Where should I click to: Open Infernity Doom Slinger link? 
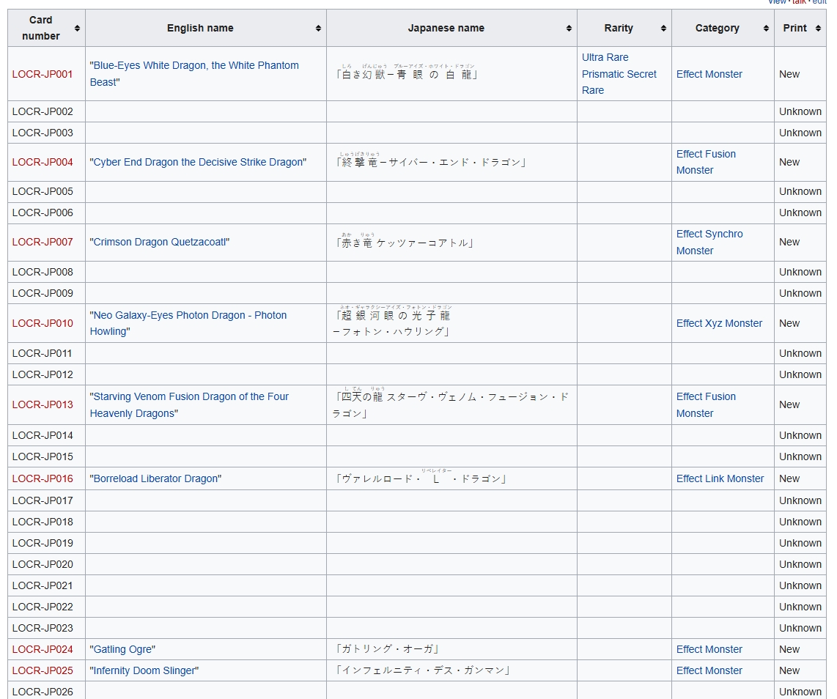tap(144, 670)
